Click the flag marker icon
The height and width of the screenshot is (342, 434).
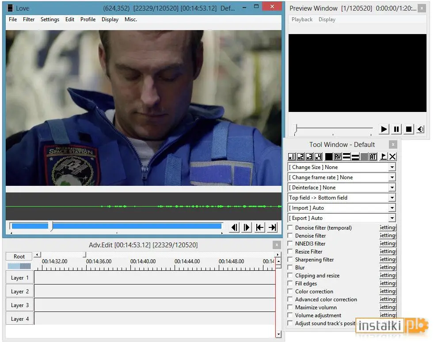click(383, 157)
